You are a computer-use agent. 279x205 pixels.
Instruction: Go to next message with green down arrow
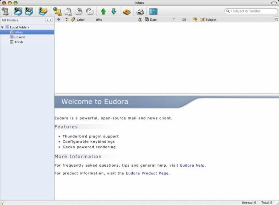point(114,12)
